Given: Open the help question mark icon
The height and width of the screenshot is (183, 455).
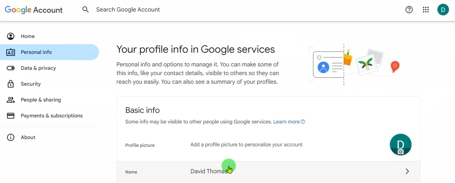Looking at the screenshot, I should click(409, 10).
